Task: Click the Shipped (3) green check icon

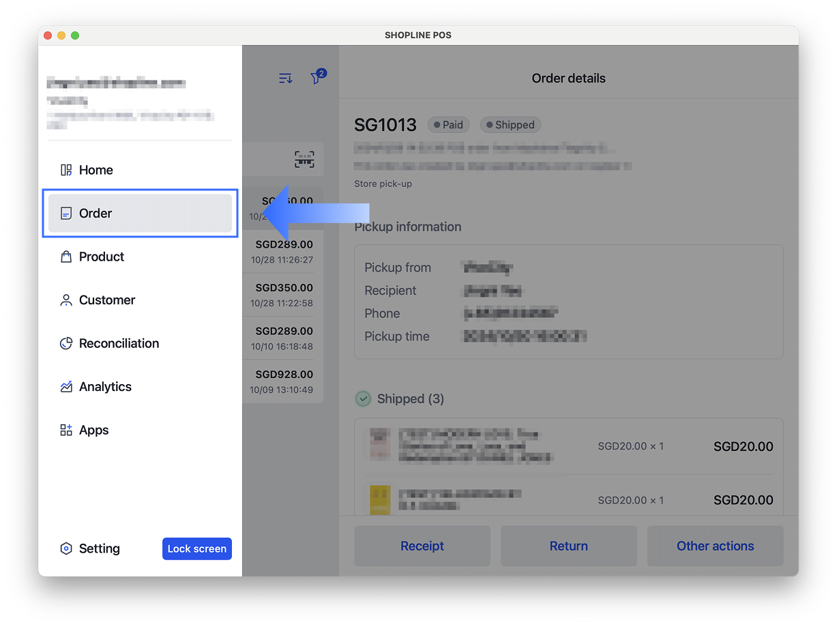Action: click(x=364, y=398)
